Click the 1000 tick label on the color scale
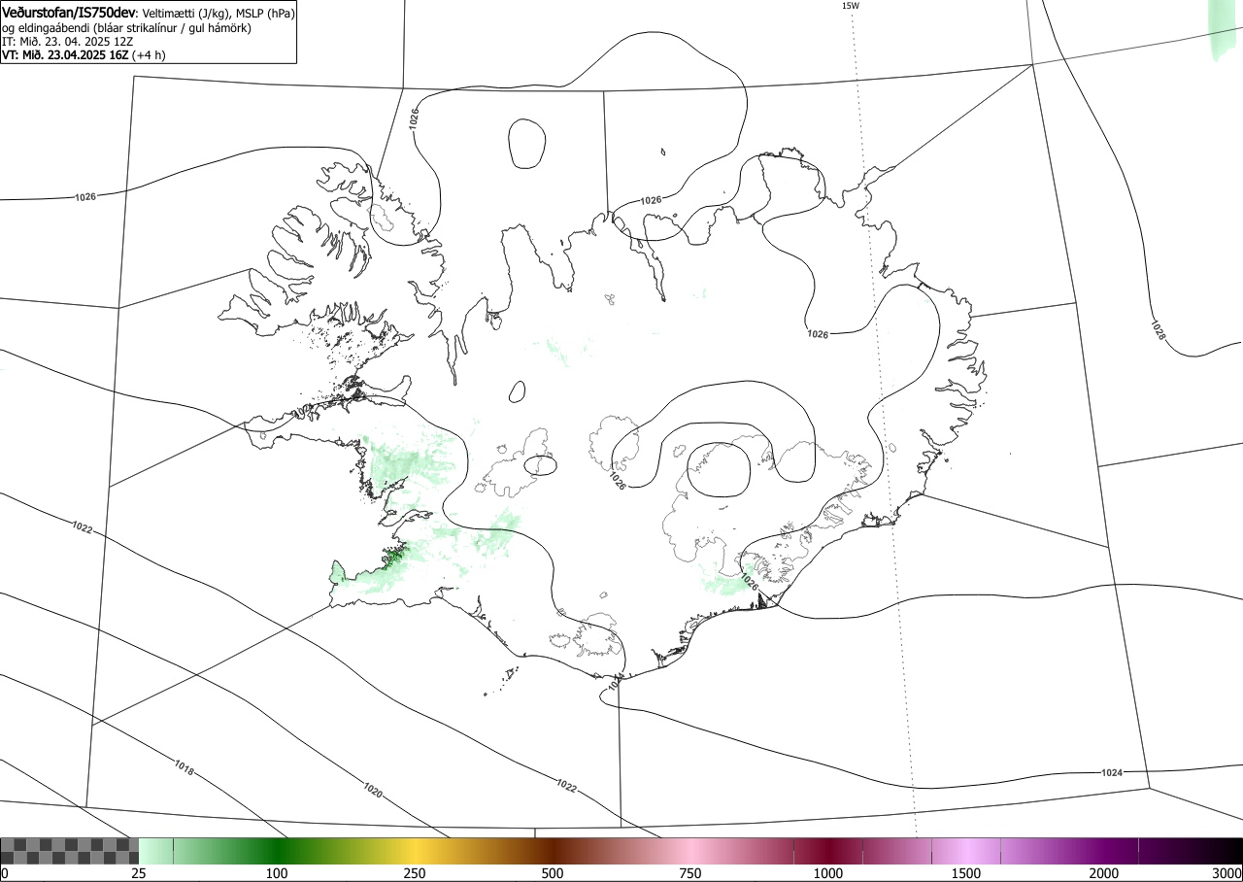Viewport: 1243px width, 882px height. coord(828,873)
